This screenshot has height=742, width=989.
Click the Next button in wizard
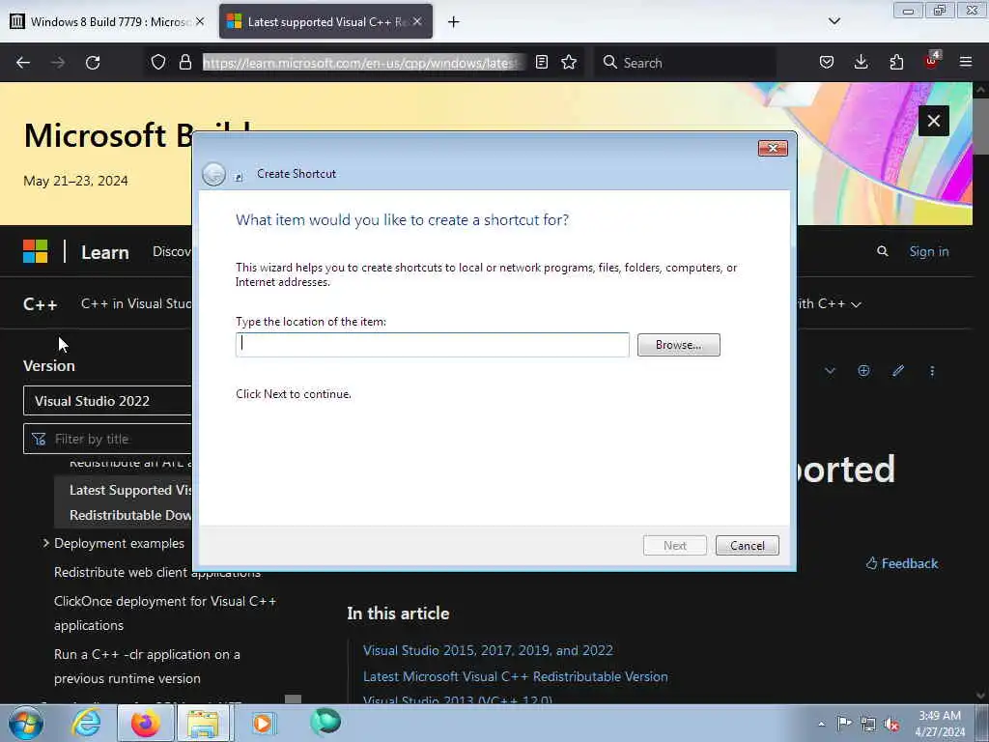[675, 545]
